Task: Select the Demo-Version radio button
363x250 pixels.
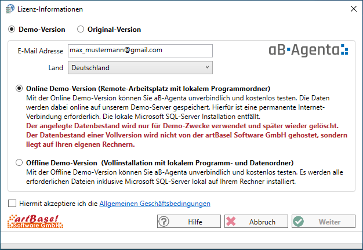Action: tap(12, 30)
